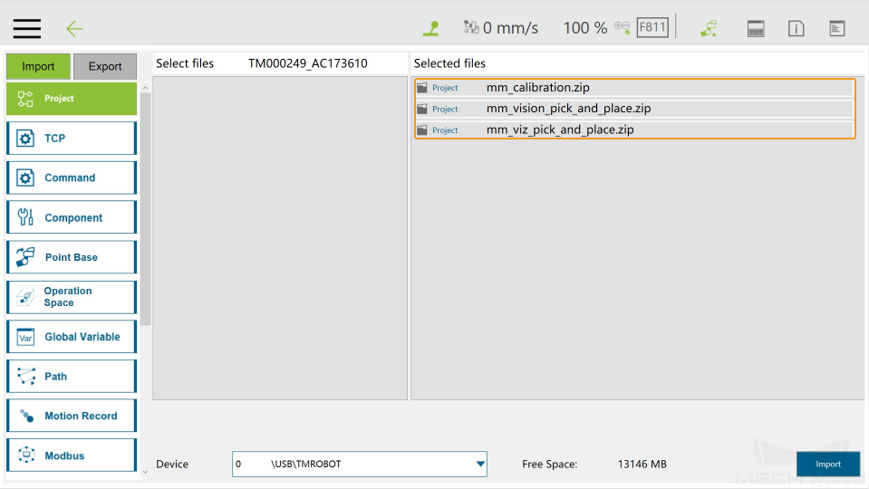Open the hamburger main menu
The image size is (869, 489).
pyautogui.click(x=26, y=28)
